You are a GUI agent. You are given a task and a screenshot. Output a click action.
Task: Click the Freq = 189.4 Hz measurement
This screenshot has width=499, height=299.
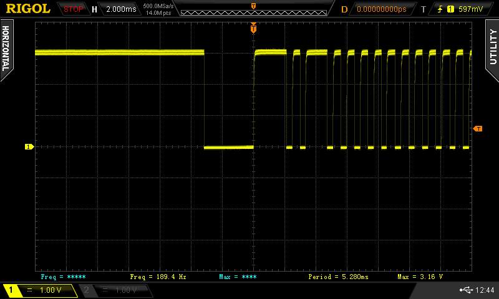[158, 276]
